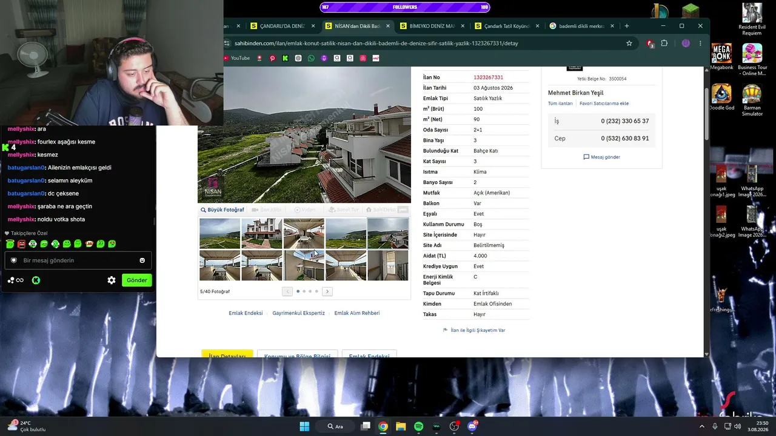Open the Resident Evil Requiem desktop shortcut
Viewport: 776px width, 436px height.
point(752,19)
